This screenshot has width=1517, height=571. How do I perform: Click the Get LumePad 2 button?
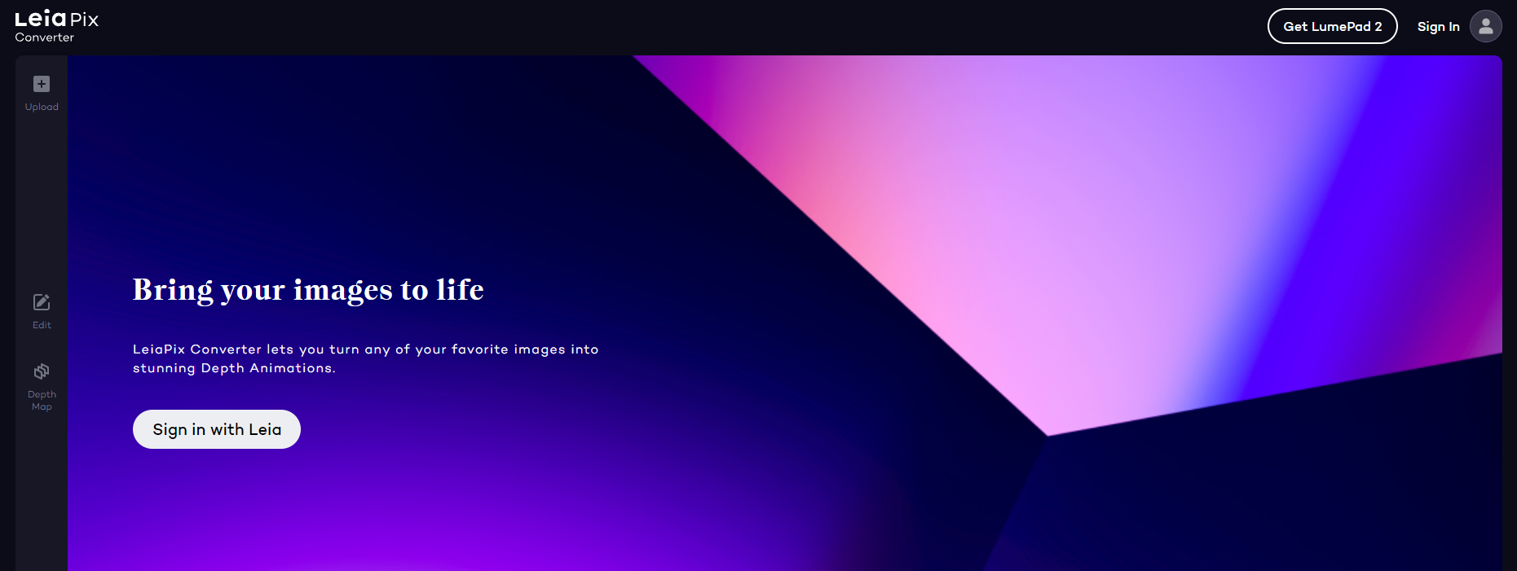(x=1332, y=26)
